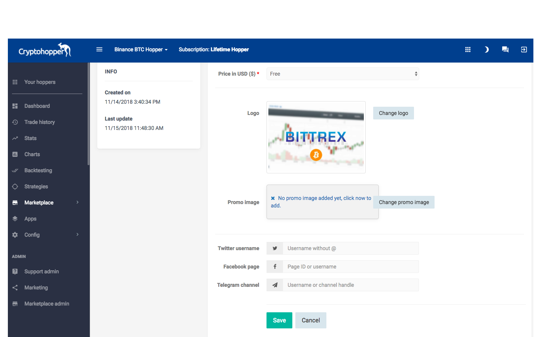Open Apps in sidebar

point(30,219)
